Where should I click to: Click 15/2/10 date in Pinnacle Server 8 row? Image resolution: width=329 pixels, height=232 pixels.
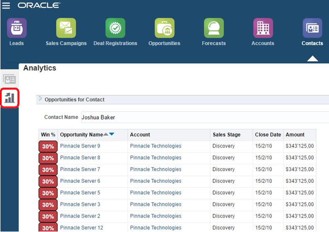coord(264,158)
